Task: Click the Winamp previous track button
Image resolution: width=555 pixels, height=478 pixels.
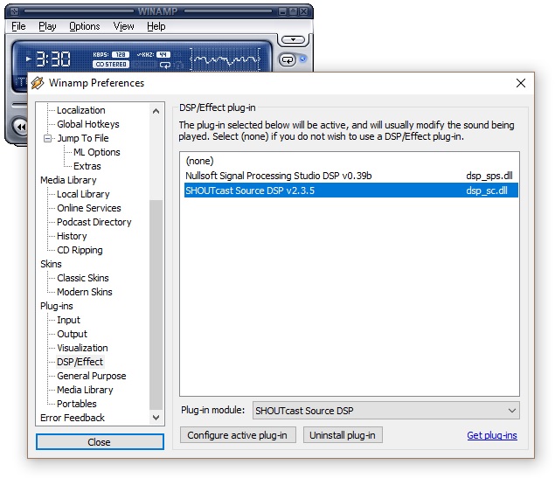Action: tap(20, 127)
